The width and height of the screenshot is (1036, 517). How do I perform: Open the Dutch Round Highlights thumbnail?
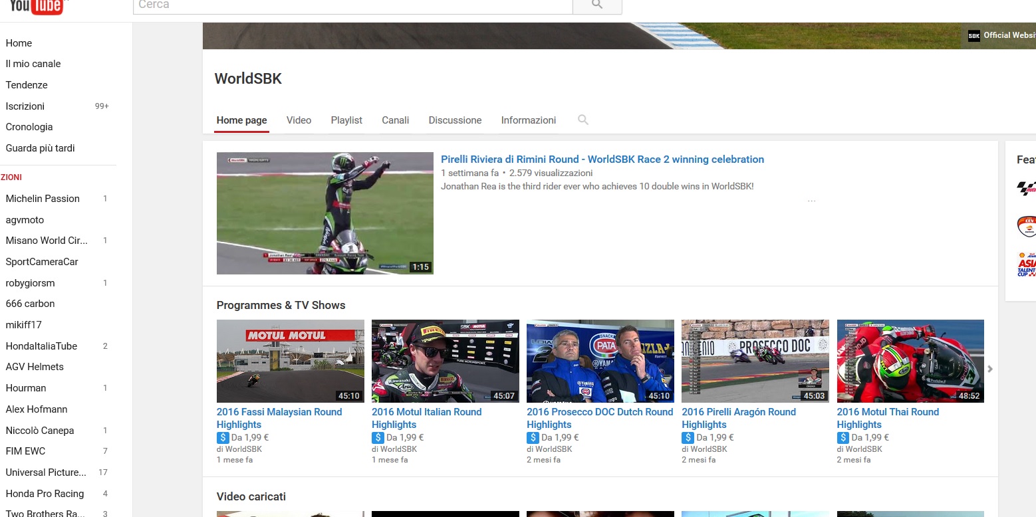click(x=600, y=361)
